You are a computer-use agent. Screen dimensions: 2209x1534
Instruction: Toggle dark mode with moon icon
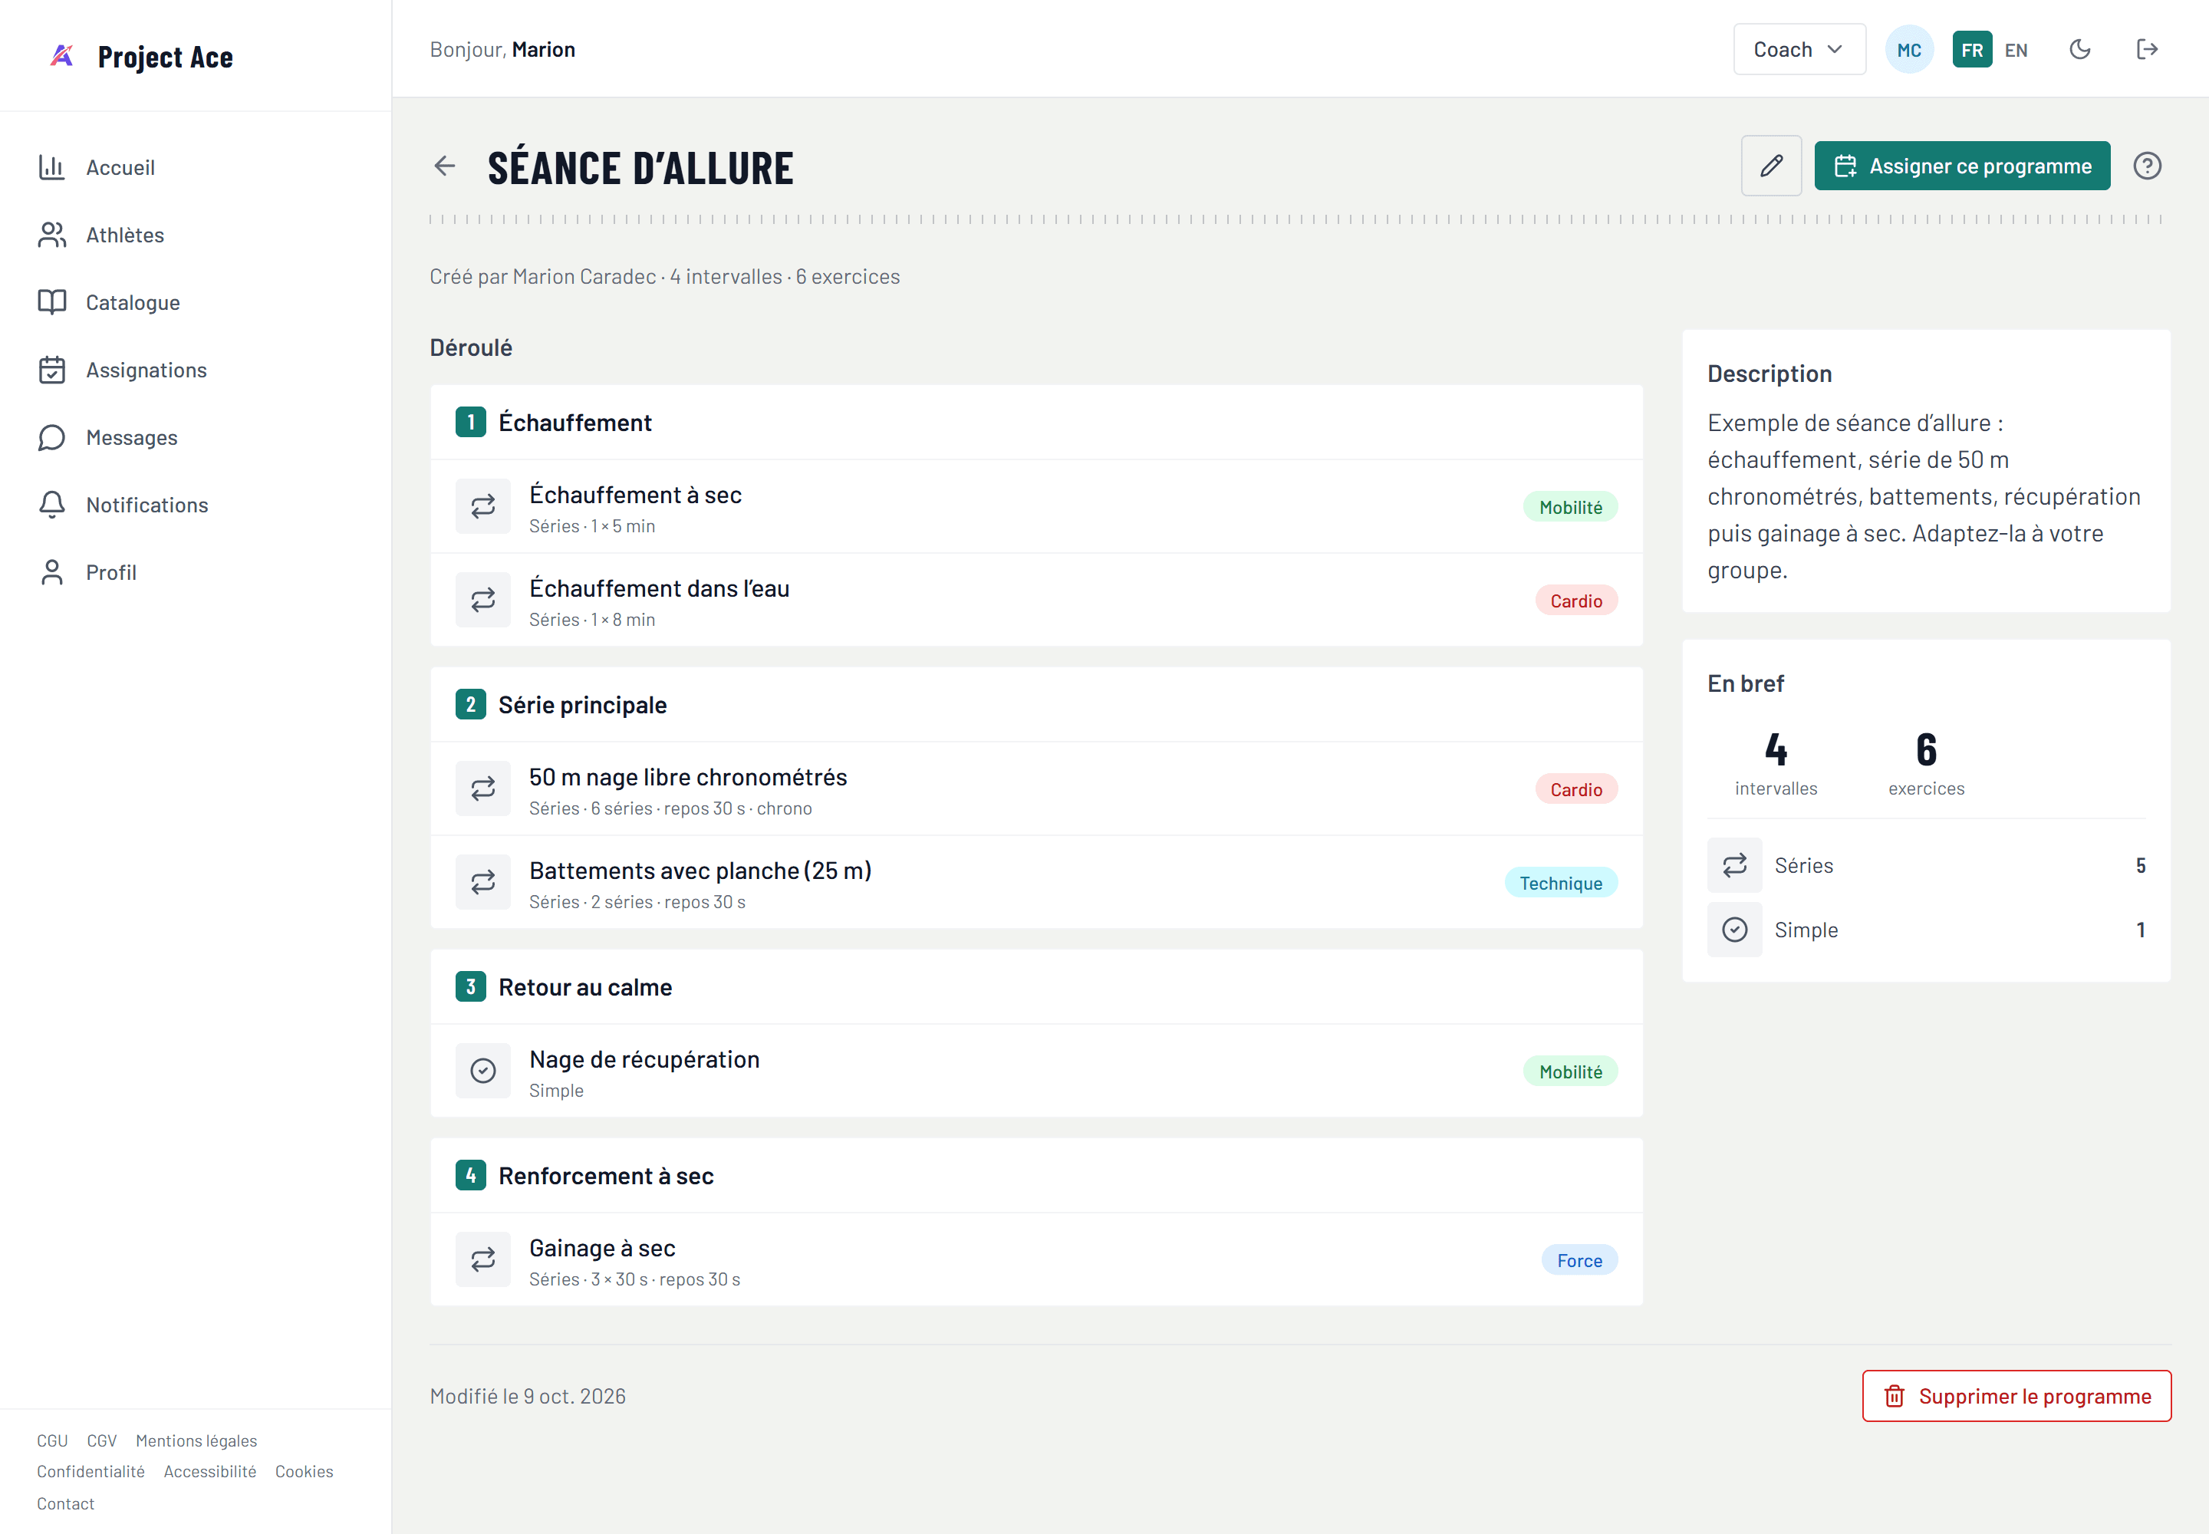[2079, 49]
